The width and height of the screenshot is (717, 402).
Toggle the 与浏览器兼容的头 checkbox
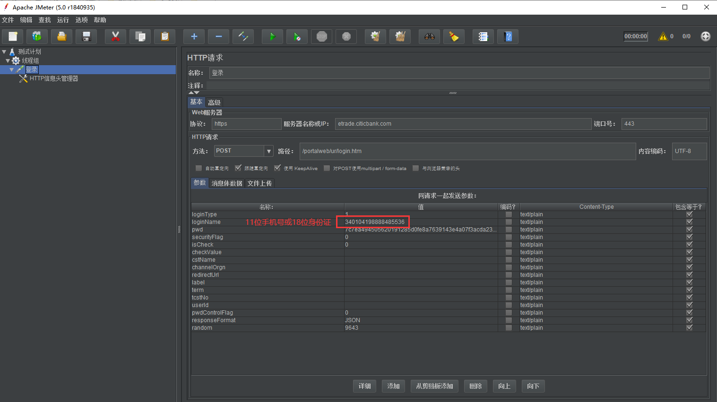coord(415,168)
